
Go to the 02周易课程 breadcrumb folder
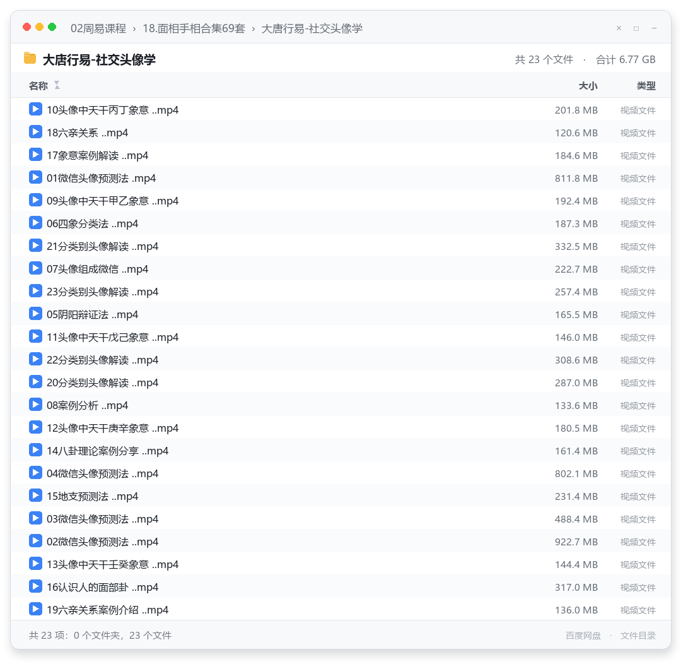point(98,28)
